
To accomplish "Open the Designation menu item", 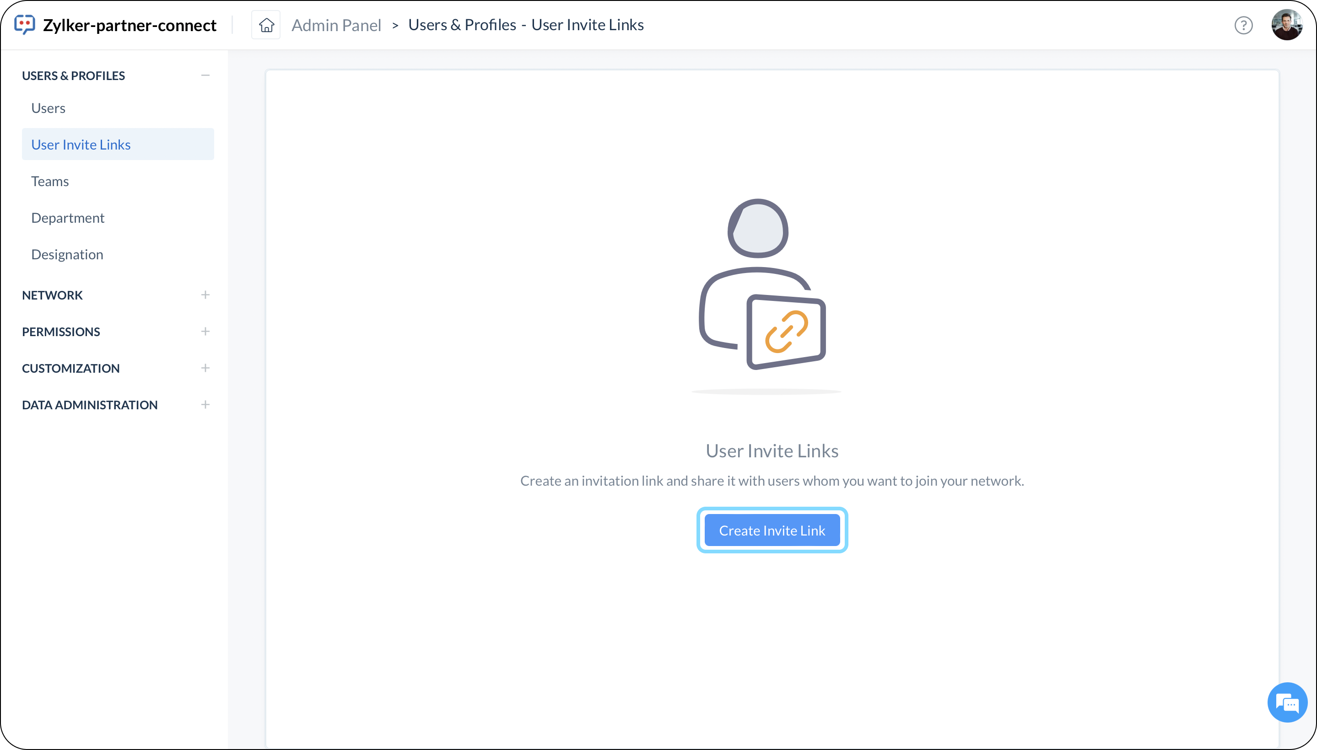I will [x=118, y=254].
